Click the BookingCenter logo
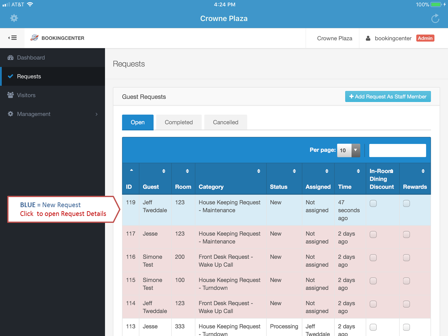The height and width of the screenshot is (336, 448). coord(57,38)
